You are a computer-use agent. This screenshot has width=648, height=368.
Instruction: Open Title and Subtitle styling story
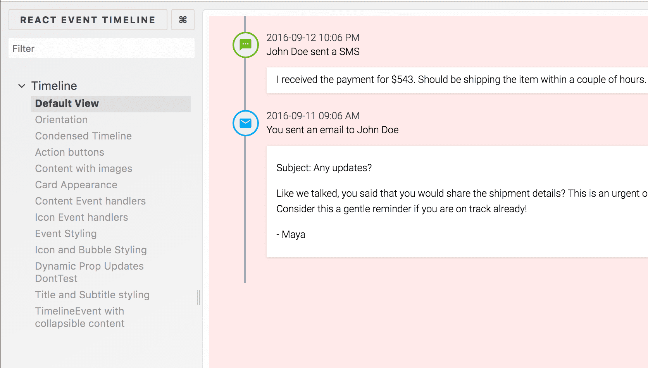point(92,295)
